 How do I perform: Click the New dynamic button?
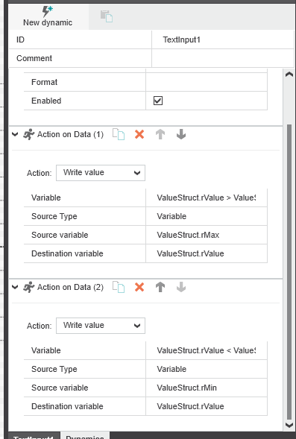(48, 17)
